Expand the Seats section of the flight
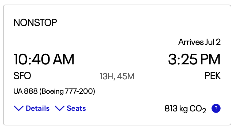 (70, 108)
